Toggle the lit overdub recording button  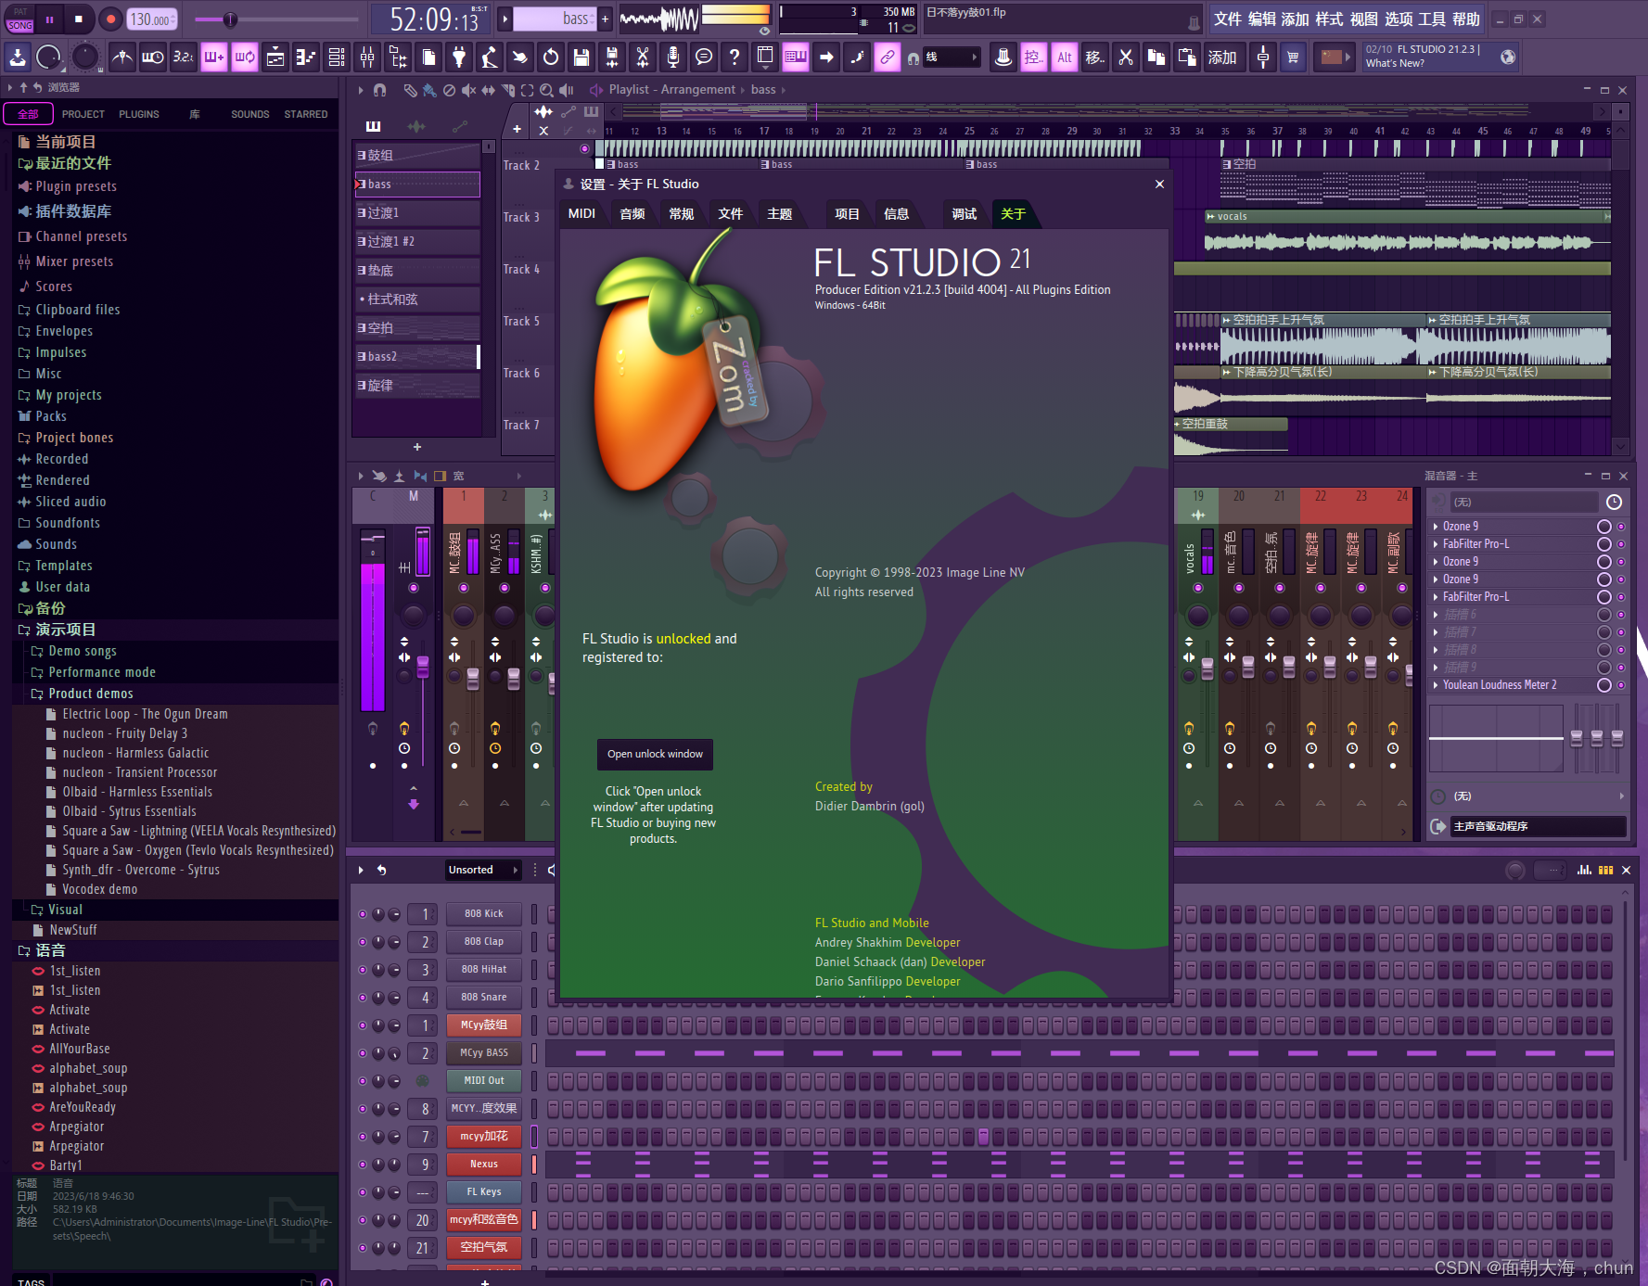pos(214,57)
